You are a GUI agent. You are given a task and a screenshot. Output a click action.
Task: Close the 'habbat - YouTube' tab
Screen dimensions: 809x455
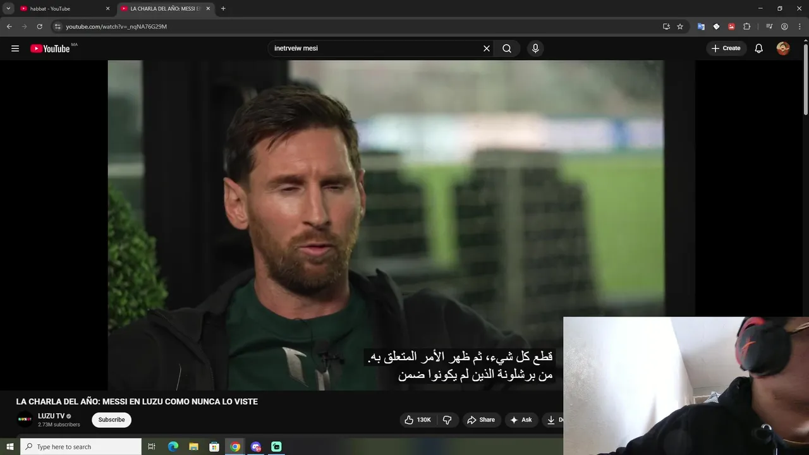click(107, 9)
